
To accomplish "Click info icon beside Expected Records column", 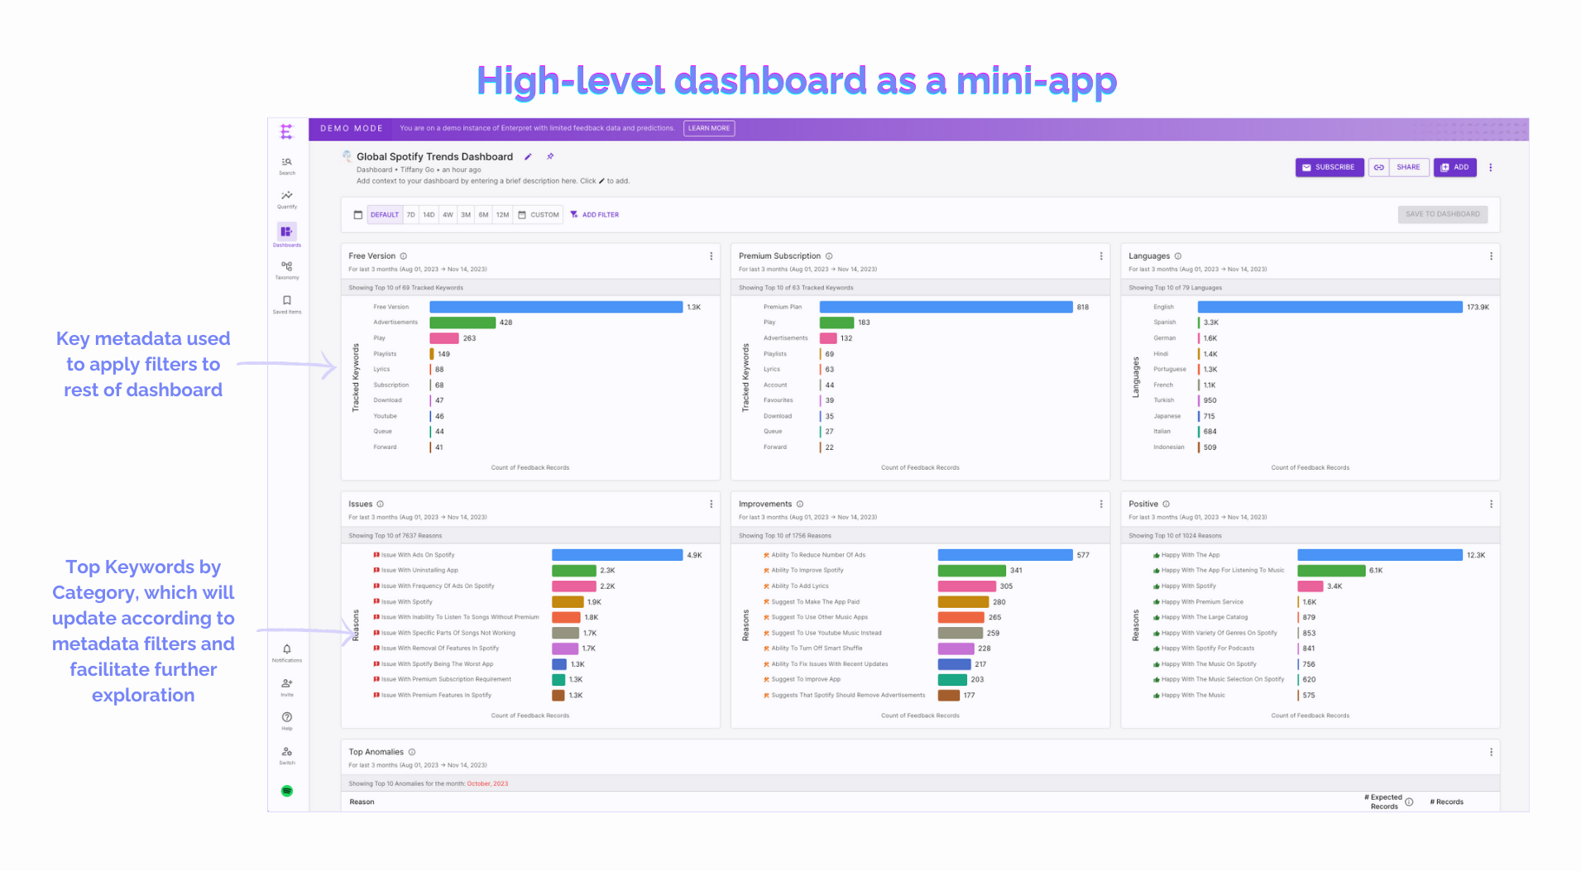I will click(x=1409, y=802).
